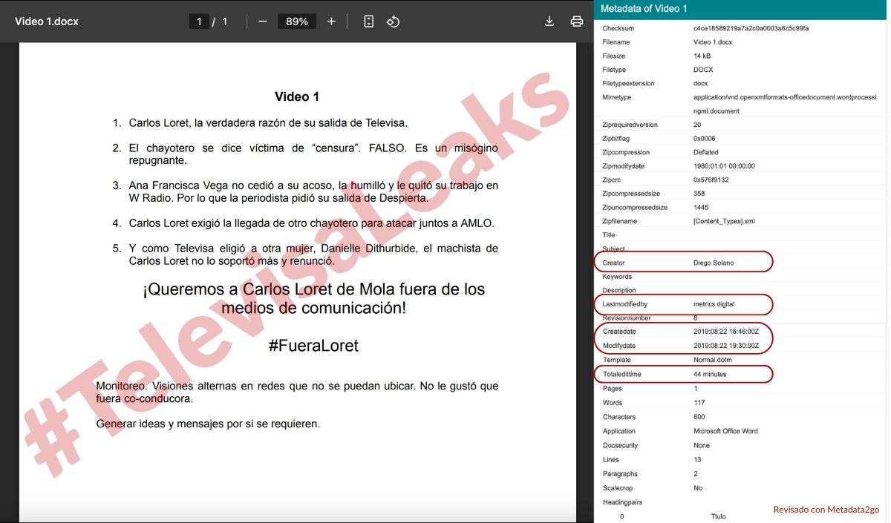Select the Creator value Diego Solano
This screenshot has height=523, width=891.
coord(714,263)
